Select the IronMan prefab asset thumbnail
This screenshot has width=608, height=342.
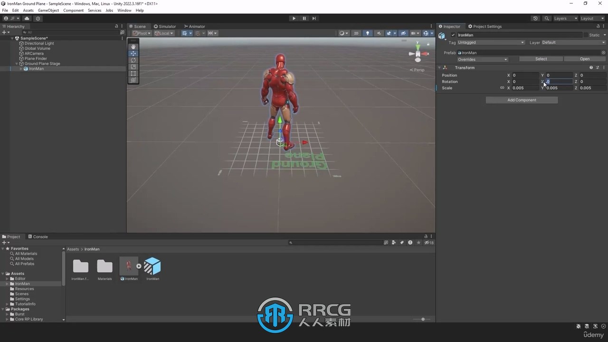coord(152,266)
